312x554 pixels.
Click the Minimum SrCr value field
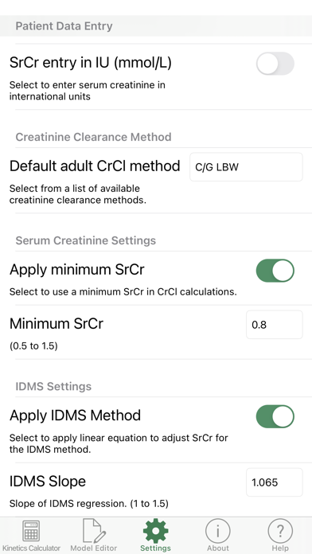275,324
